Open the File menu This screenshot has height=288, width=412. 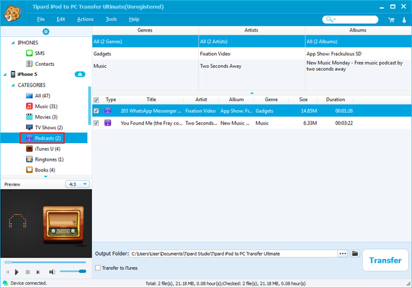[41, 19]
